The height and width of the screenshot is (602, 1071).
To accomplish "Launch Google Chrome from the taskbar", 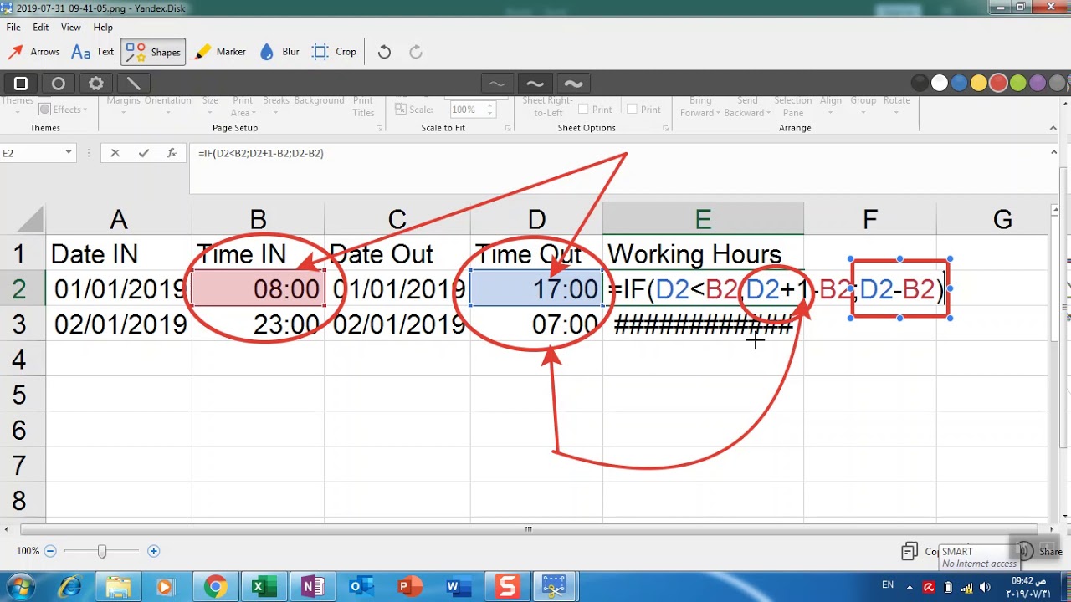I will [x=215, y=587].
